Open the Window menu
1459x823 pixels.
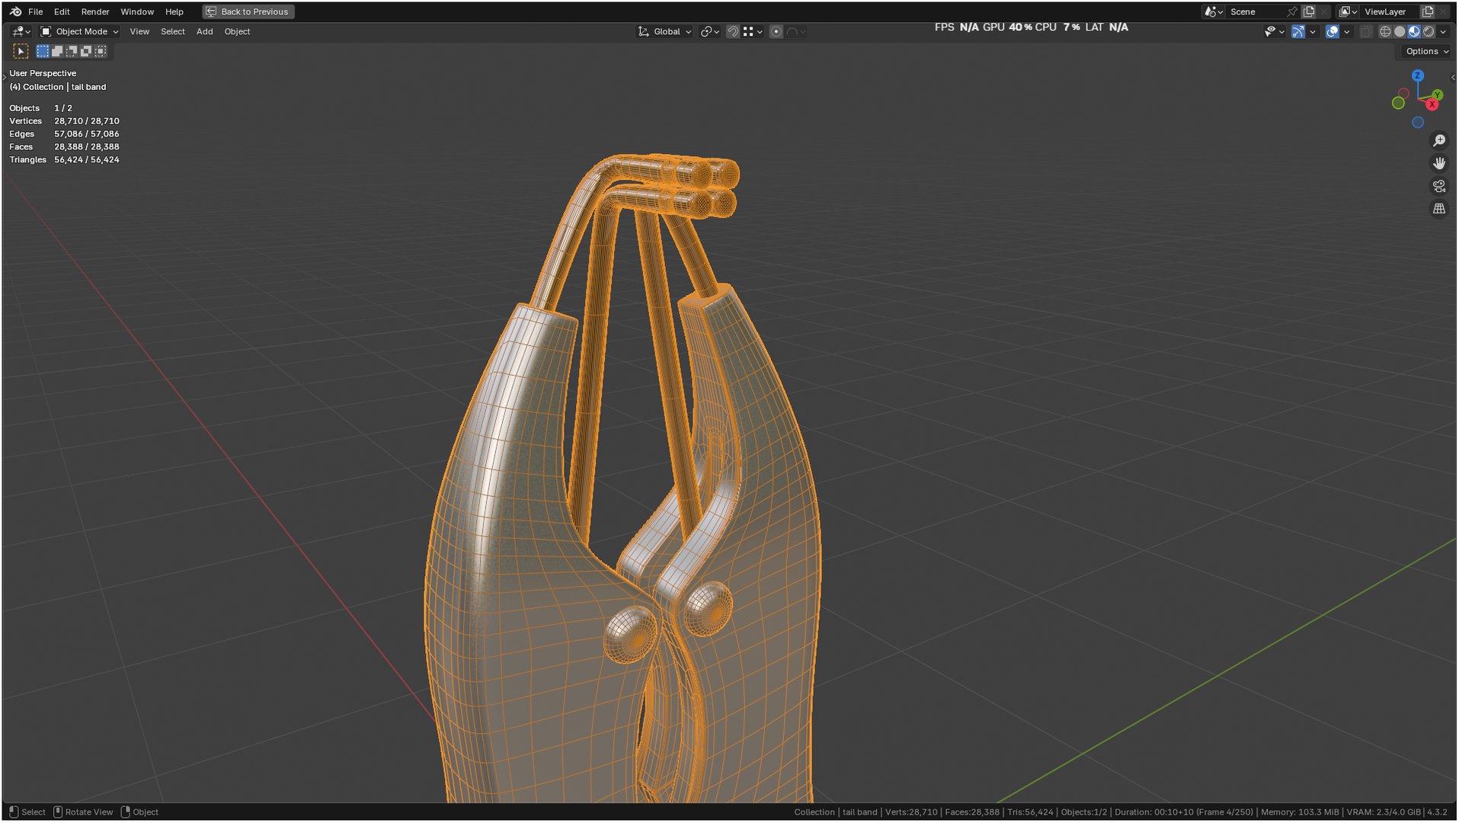pos(137,11)
